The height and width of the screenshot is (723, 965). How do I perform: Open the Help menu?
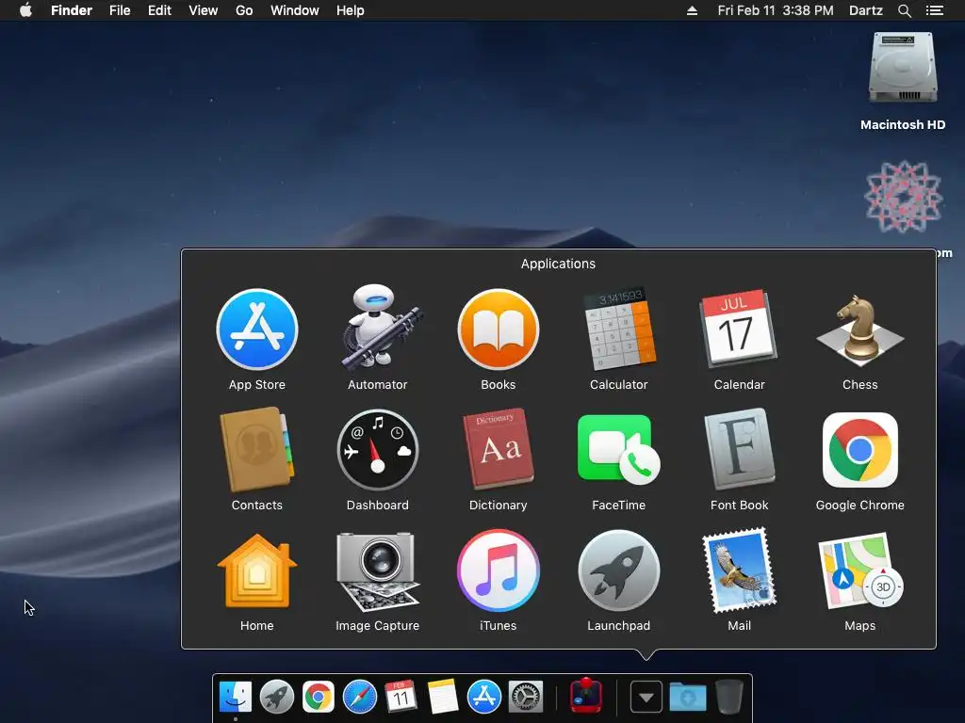pos(351,10)
